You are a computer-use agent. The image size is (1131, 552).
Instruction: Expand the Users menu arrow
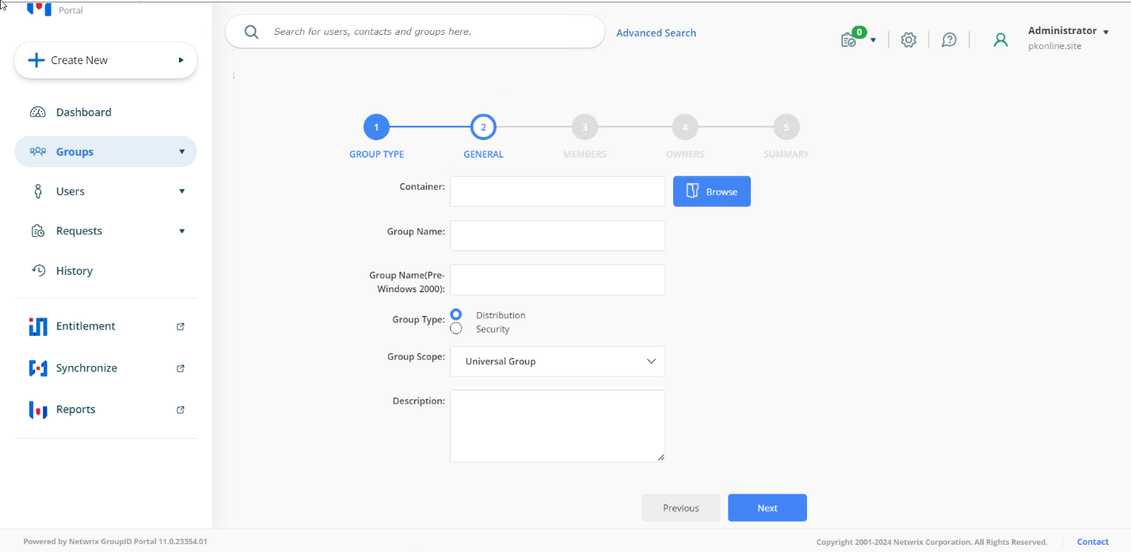[x=182, y=192]
